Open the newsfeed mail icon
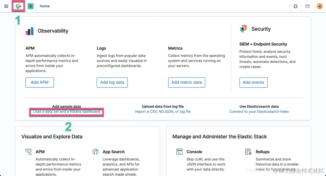The height and width of the screenshot is (176, 326). pos(308,6)
